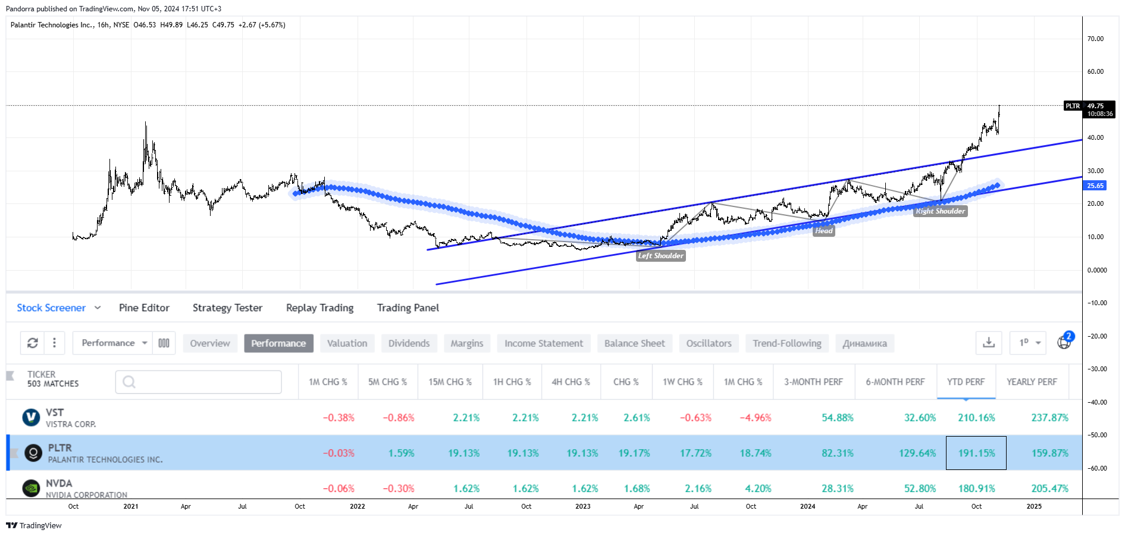Screen dimensions: 1125x536
Task: Sort by the 6-MONTH PERF column
Action: click(895, 382)
